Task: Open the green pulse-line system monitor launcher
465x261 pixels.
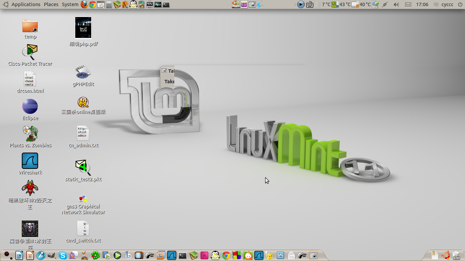Action: tap(158, 4)
